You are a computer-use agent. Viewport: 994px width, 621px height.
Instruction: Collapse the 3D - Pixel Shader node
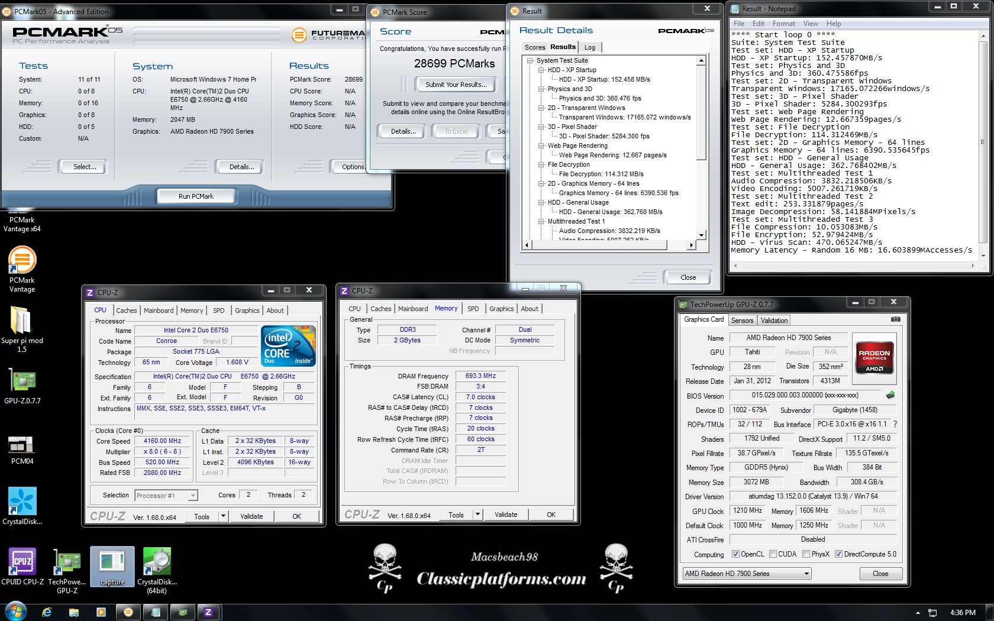tap(541, 127)
